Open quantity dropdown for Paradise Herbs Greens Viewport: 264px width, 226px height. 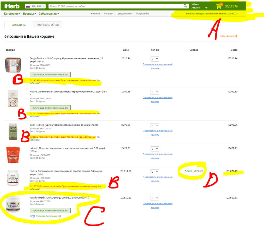click(x=155, y=198)
